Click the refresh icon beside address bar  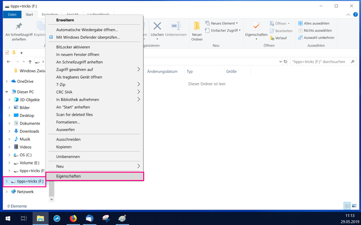click(285, 62)
